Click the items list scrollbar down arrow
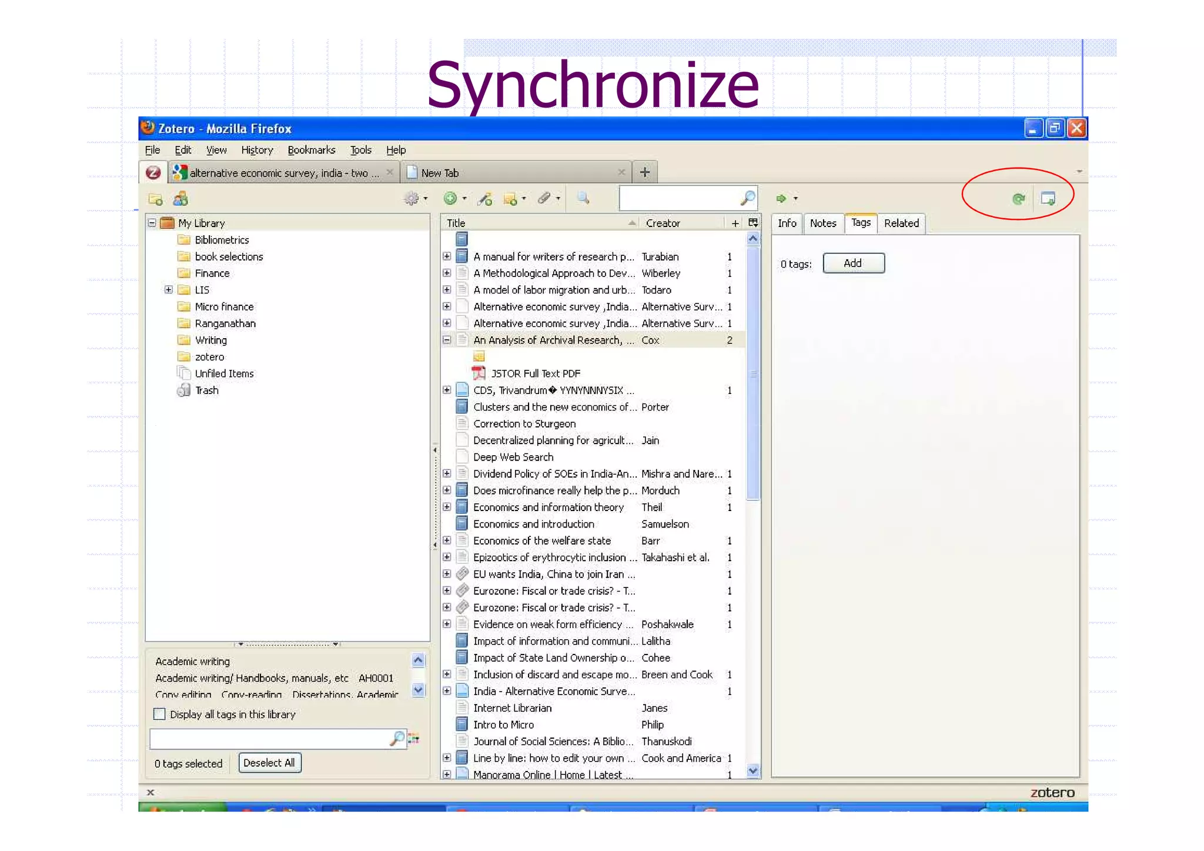The image size is (1204, 851). coord(753,771)
